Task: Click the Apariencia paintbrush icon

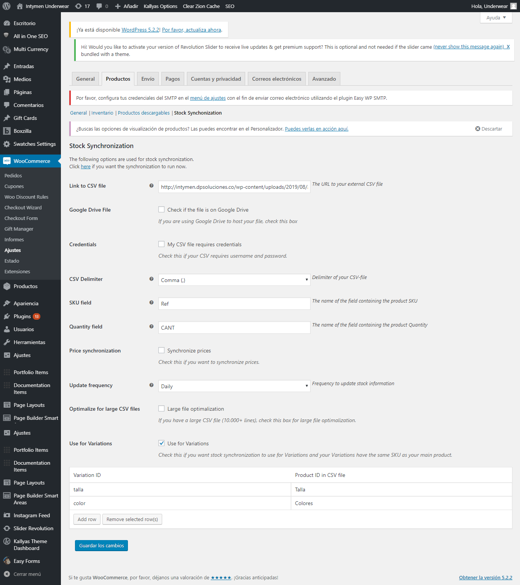Action: coord(7,303)
